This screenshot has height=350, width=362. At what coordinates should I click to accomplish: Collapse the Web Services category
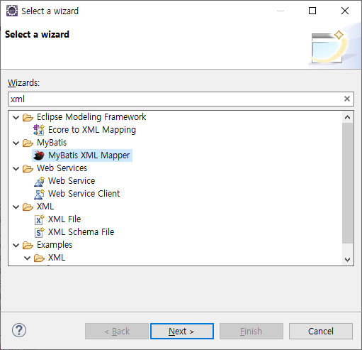[x=16, y=168]
